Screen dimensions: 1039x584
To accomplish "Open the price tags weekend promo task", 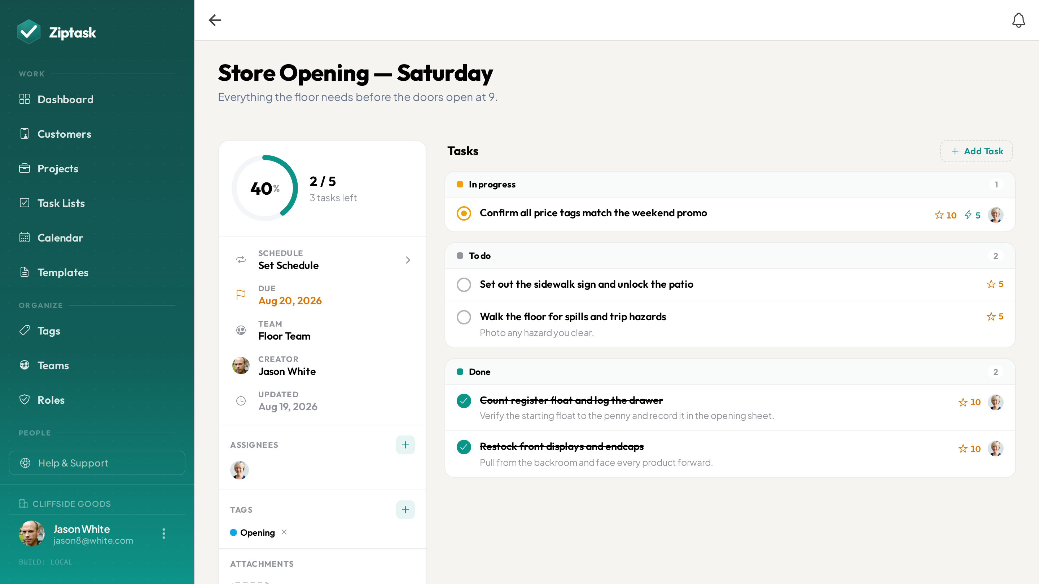I will pos(593,213).
